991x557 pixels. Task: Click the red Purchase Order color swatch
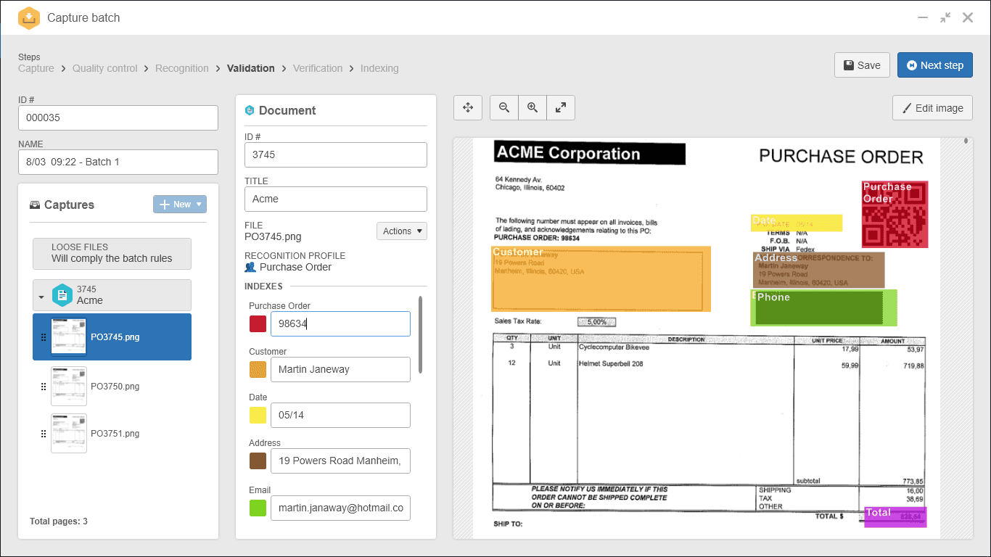click(258, 323)
